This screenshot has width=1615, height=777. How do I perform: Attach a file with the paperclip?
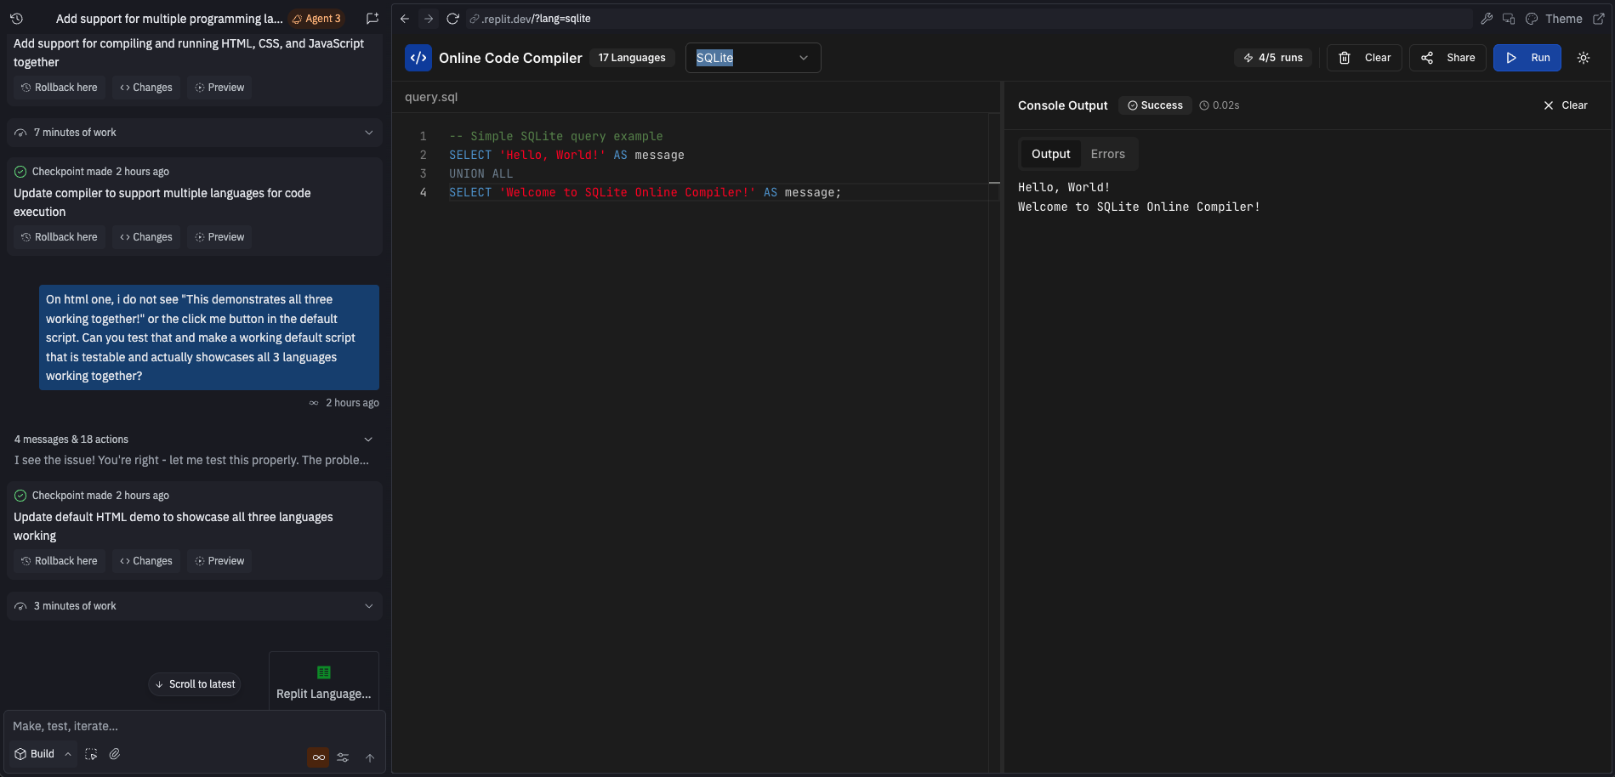pos(115,753)
